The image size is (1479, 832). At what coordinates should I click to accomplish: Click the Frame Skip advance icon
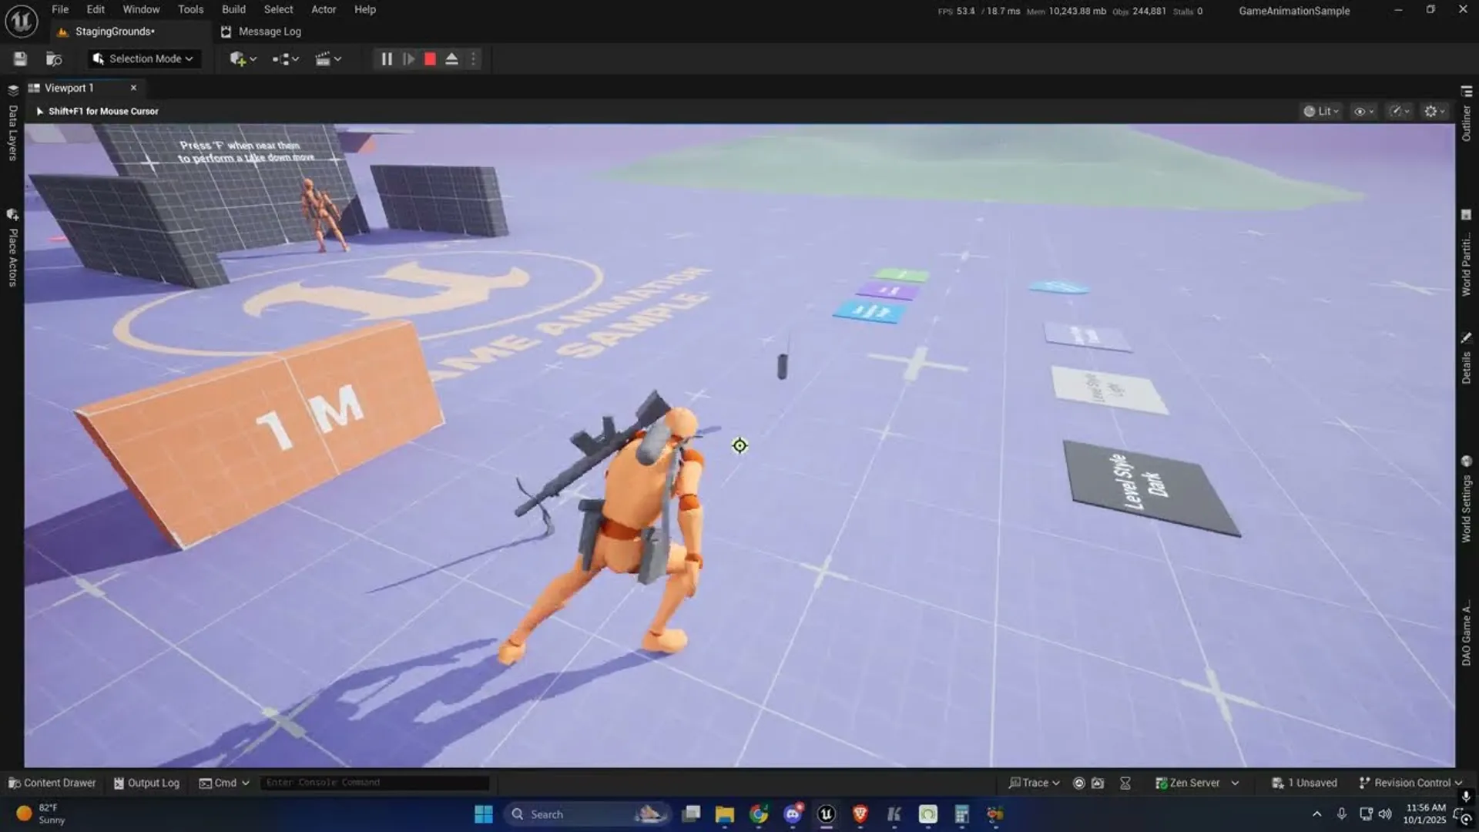coord(407,59)
